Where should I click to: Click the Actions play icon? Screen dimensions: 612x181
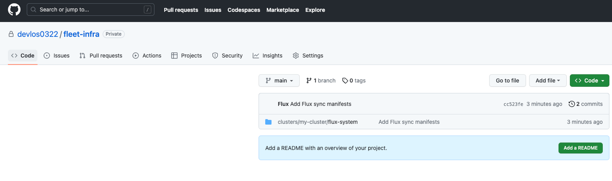coord(135,56)
